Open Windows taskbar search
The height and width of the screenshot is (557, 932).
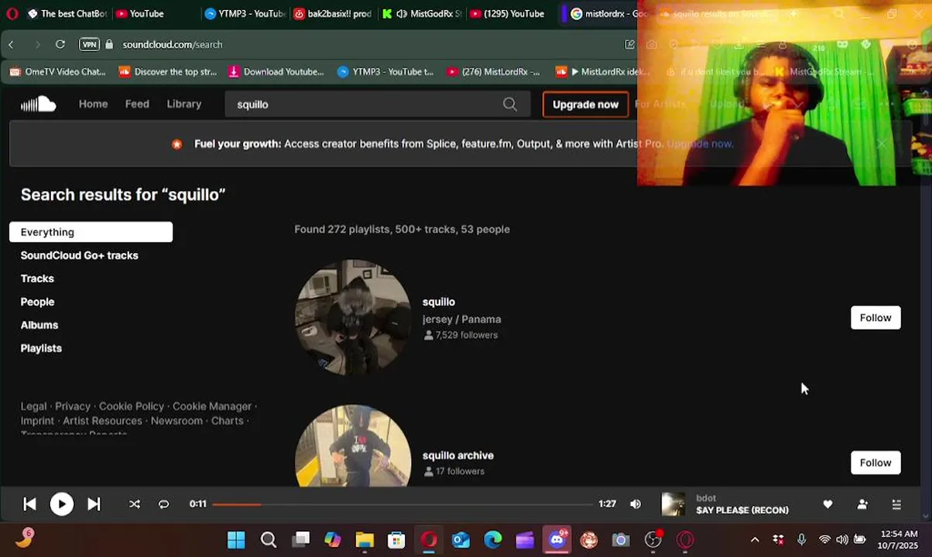pyautogui.click(x=269, y=540)
